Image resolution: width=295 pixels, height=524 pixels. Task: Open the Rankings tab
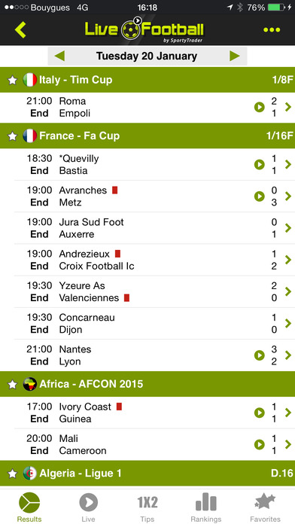206,507
